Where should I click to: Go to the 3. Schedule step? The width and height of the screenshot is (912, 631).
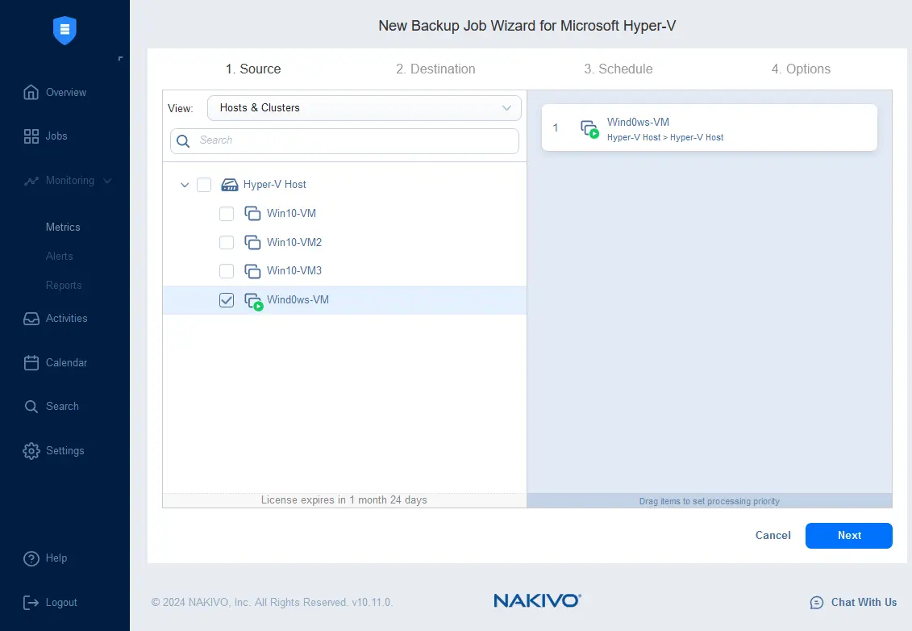[x=618, y=69]
